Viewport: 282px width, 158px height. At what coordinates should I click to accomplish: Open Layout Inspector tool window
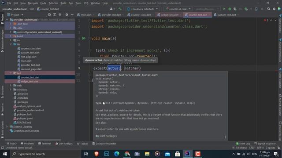[x=265, y=144]
